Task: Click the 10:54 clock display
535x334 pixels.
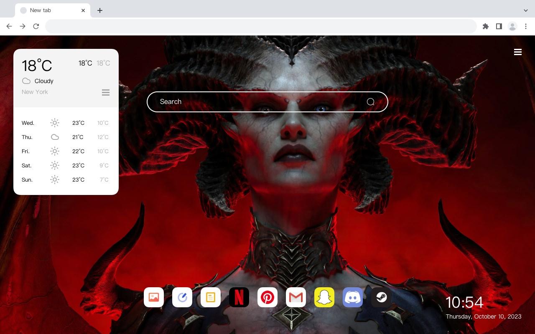Action: click(464, 302)
